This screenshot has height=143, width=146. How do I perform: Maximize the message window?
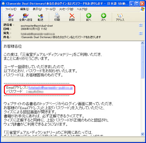point(137,4)
